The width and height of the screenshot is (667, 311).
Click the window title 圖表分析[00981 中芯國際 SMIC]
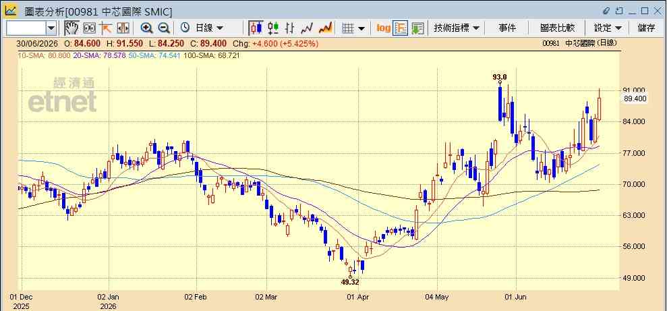click(98, 11)
